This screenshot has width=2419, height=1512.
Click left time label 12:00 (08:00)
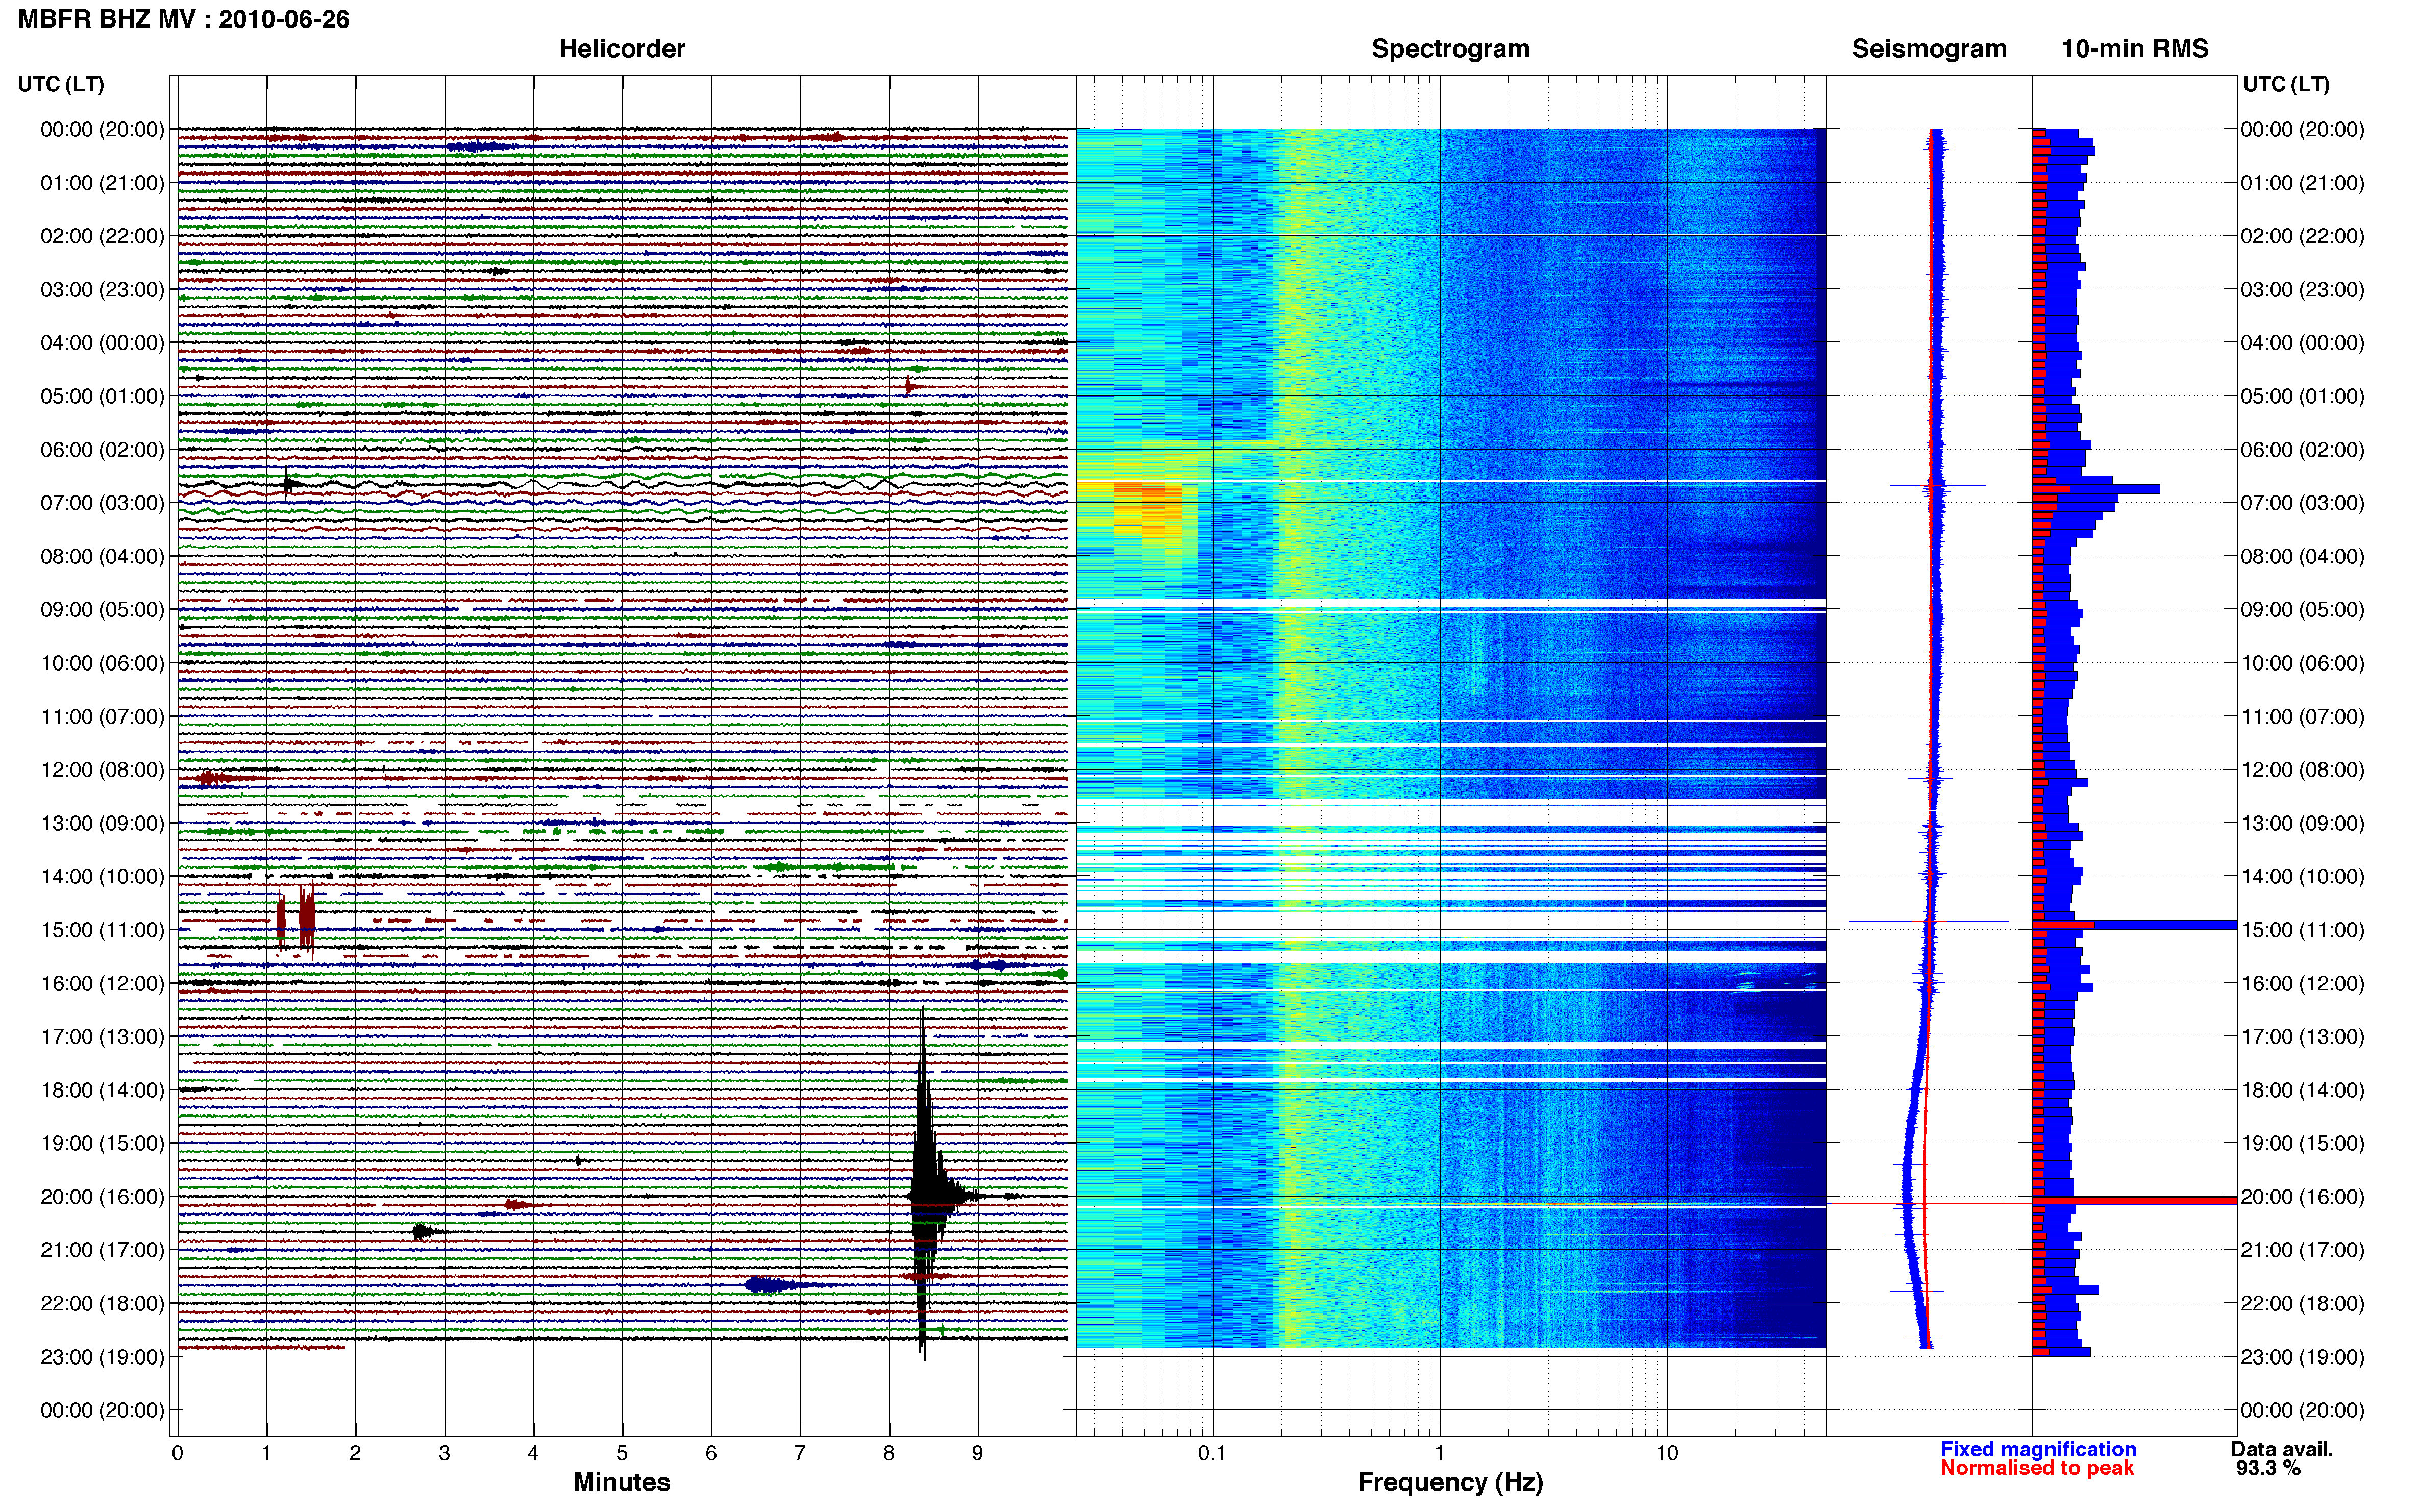pyautogui.click(x=102, y=770)
